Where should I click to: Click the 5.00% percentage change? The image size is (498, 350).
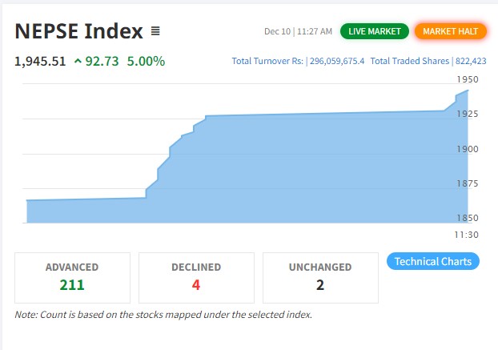pyautogui.click(x=146, y=61)
